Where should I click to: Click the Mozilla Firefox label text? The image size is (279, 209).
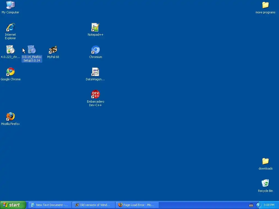tap(11, 124)
